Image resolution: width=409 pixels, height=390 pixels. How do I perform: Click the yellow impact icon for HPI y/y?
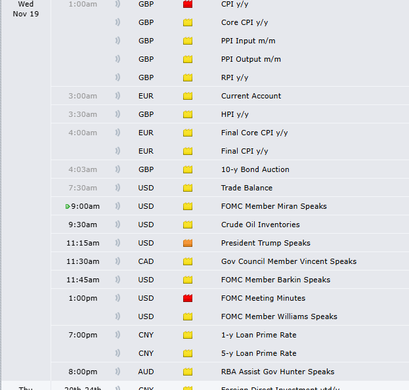[188, 114]
